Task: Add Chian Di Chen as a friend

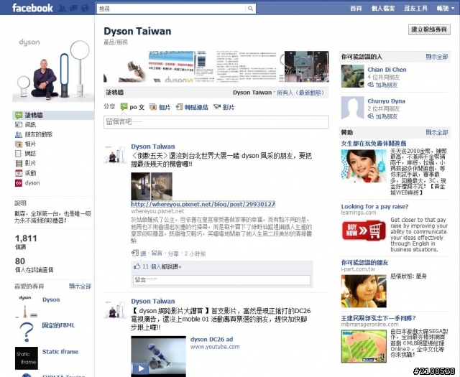Action: point(383,85)
